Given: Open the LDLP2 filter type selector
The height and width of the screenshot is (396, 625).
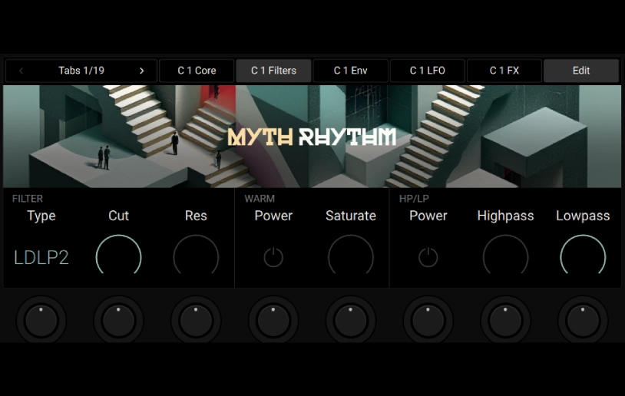Looking at the screenshot, I should click(41, 257).
